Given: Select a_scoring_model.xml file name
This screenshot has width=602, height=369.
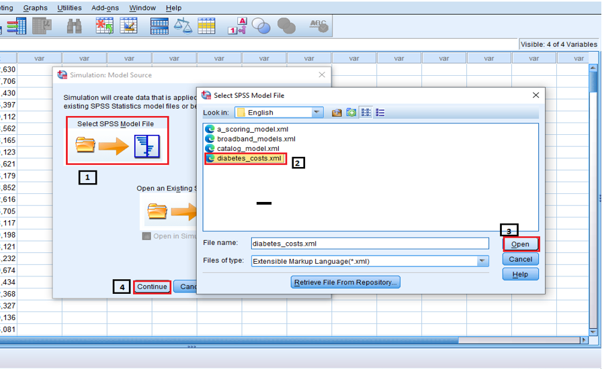Looking at the screenshot, I should tap(253, 129).
